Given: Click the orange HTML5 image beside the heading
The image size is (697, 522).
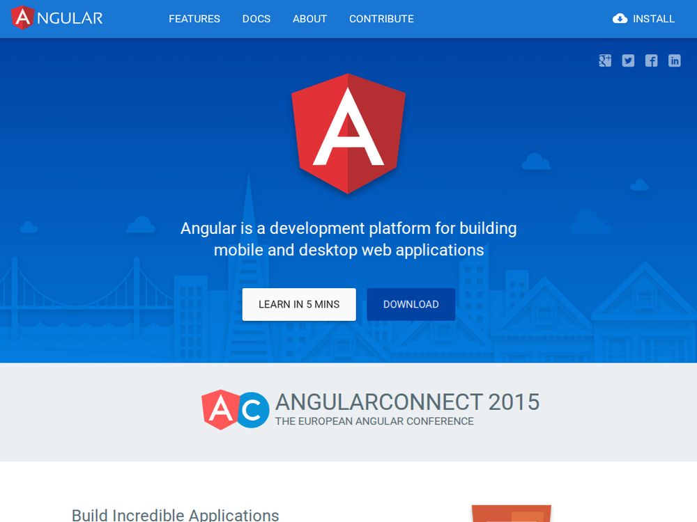Looking at the screenshot, I should [511, 514].
